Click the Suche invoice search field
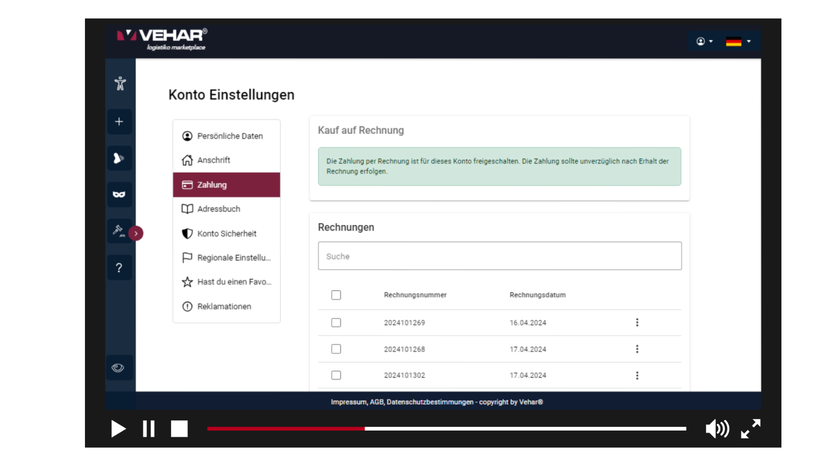 click(499, 256)
